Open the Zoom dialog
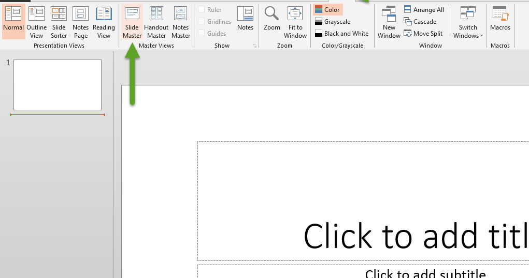 click(271, 18)
